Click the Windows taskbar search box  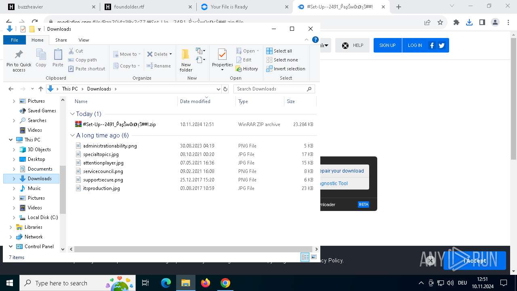click(x=77, y=283)
